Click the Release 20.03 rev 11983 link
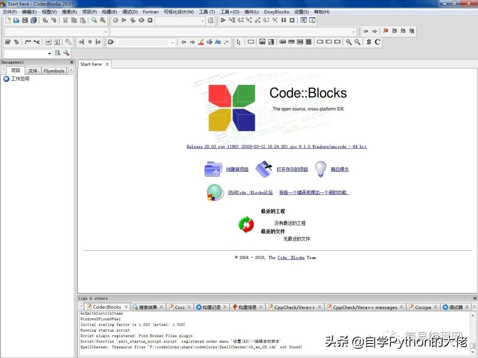 point(277,146)
